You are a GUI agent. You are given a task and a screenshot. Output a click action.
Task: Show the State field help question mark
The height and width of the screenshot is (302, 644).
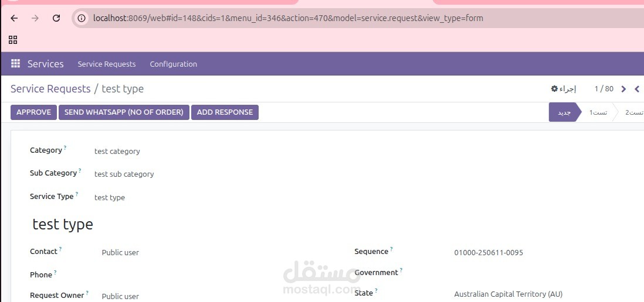coord(376,290)
